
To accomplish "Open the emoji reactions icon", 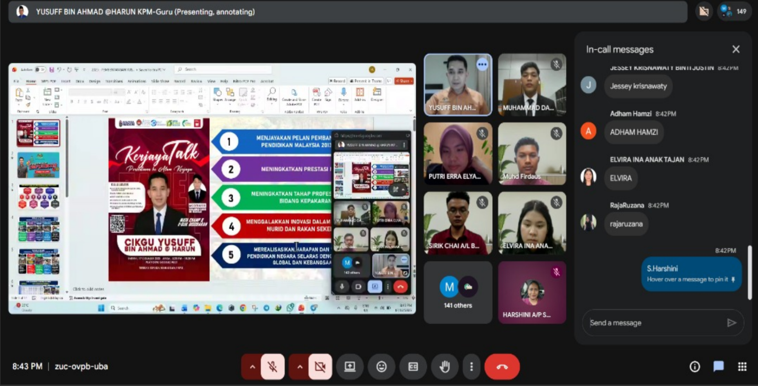I will pyautogui.click(x=381, y=367).
